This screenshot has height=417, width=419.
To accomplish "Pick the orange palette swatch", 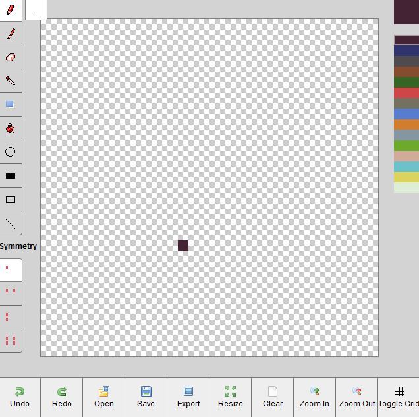I will (x=406, y=125).
